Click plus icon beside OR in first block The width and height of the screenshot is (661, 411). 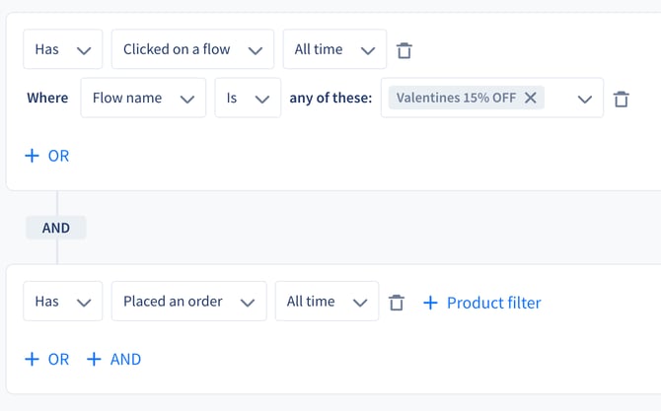[x=32, y=156]
